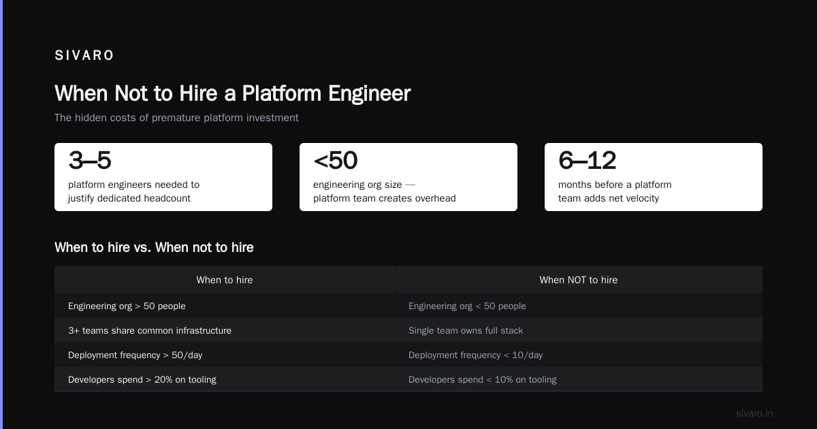Click the Engineering org > 50 people cell

point(225,306)
